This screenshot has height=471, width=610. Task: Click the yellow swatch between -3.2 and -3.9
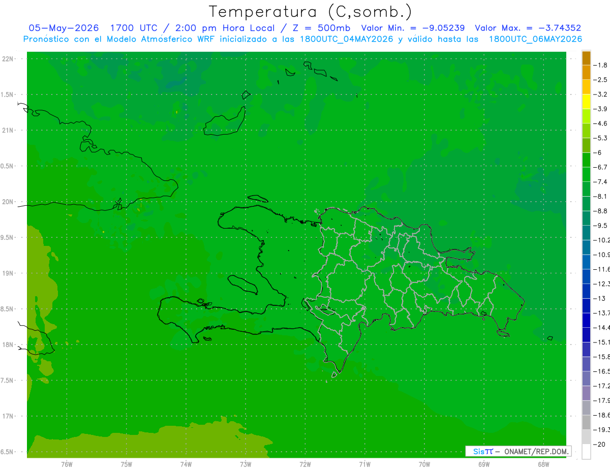click(586, 102)
